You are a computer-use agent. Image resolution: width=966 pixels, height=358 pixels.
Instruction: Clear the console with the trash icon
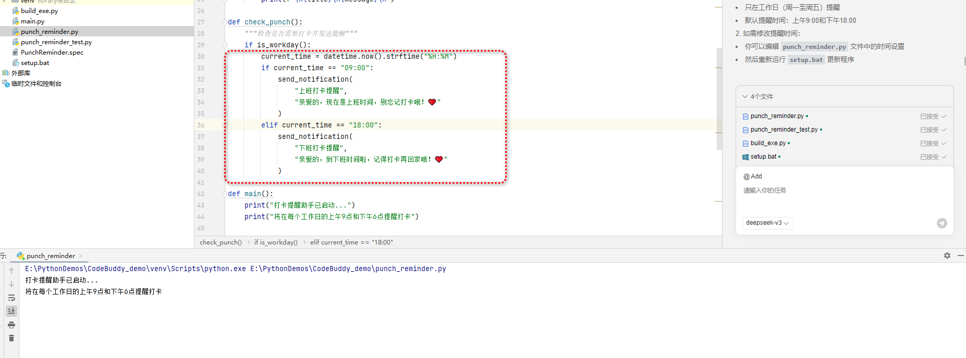tap(11, 338)
